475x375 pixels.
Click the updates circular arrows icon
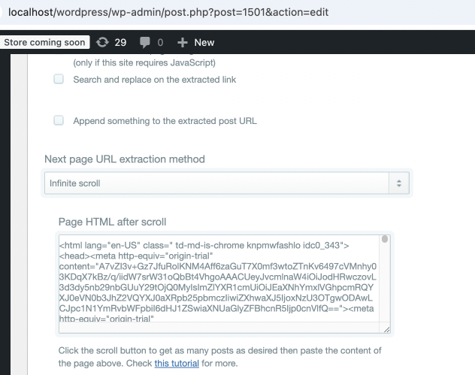pyautogui.click(x=102, y=43)
